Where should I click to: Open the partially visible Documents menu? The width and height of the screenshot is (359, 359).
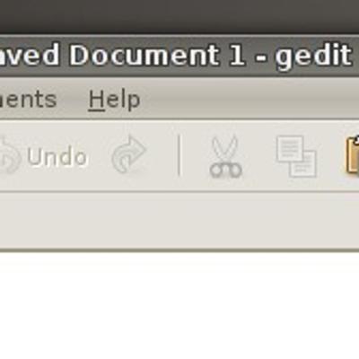(28, 100)
